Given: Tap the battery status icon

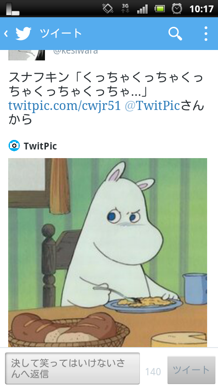Looking at the screenshot, I should click(160, 9).
